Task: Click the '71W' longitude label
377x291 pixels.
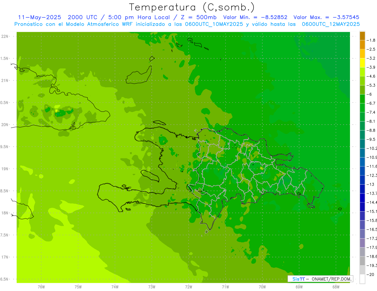Action: pyautogui.click(x=225, y=287)
